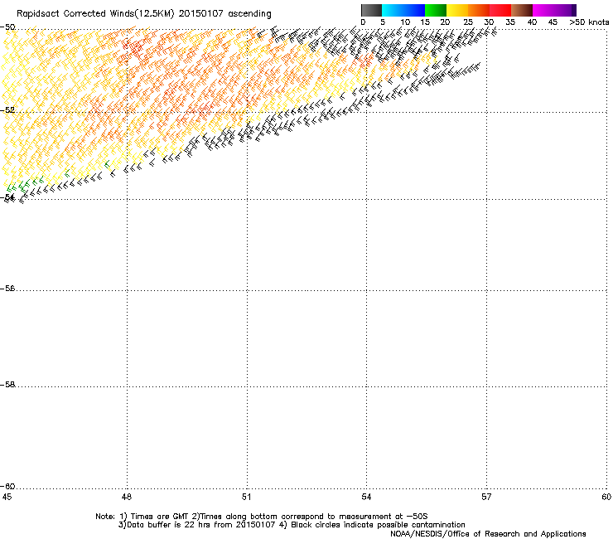Click the red 30-35 knots legend segment
The image size is (613, 539).
500,10
